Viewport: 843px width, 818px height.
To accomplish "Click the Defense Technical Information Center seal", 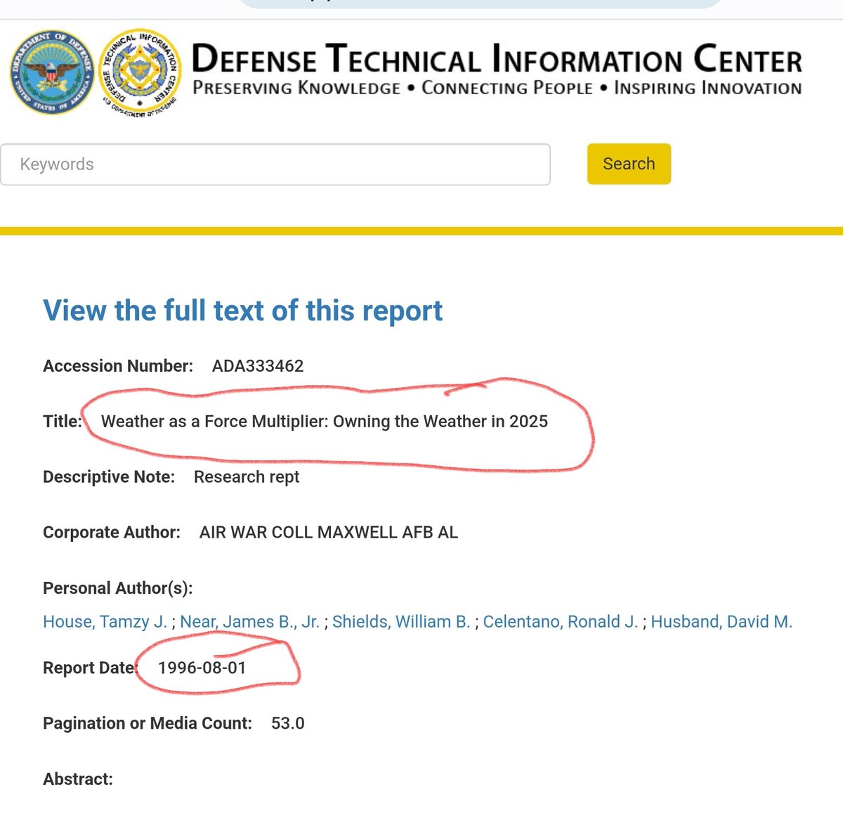I will click(x=139, y=73).
